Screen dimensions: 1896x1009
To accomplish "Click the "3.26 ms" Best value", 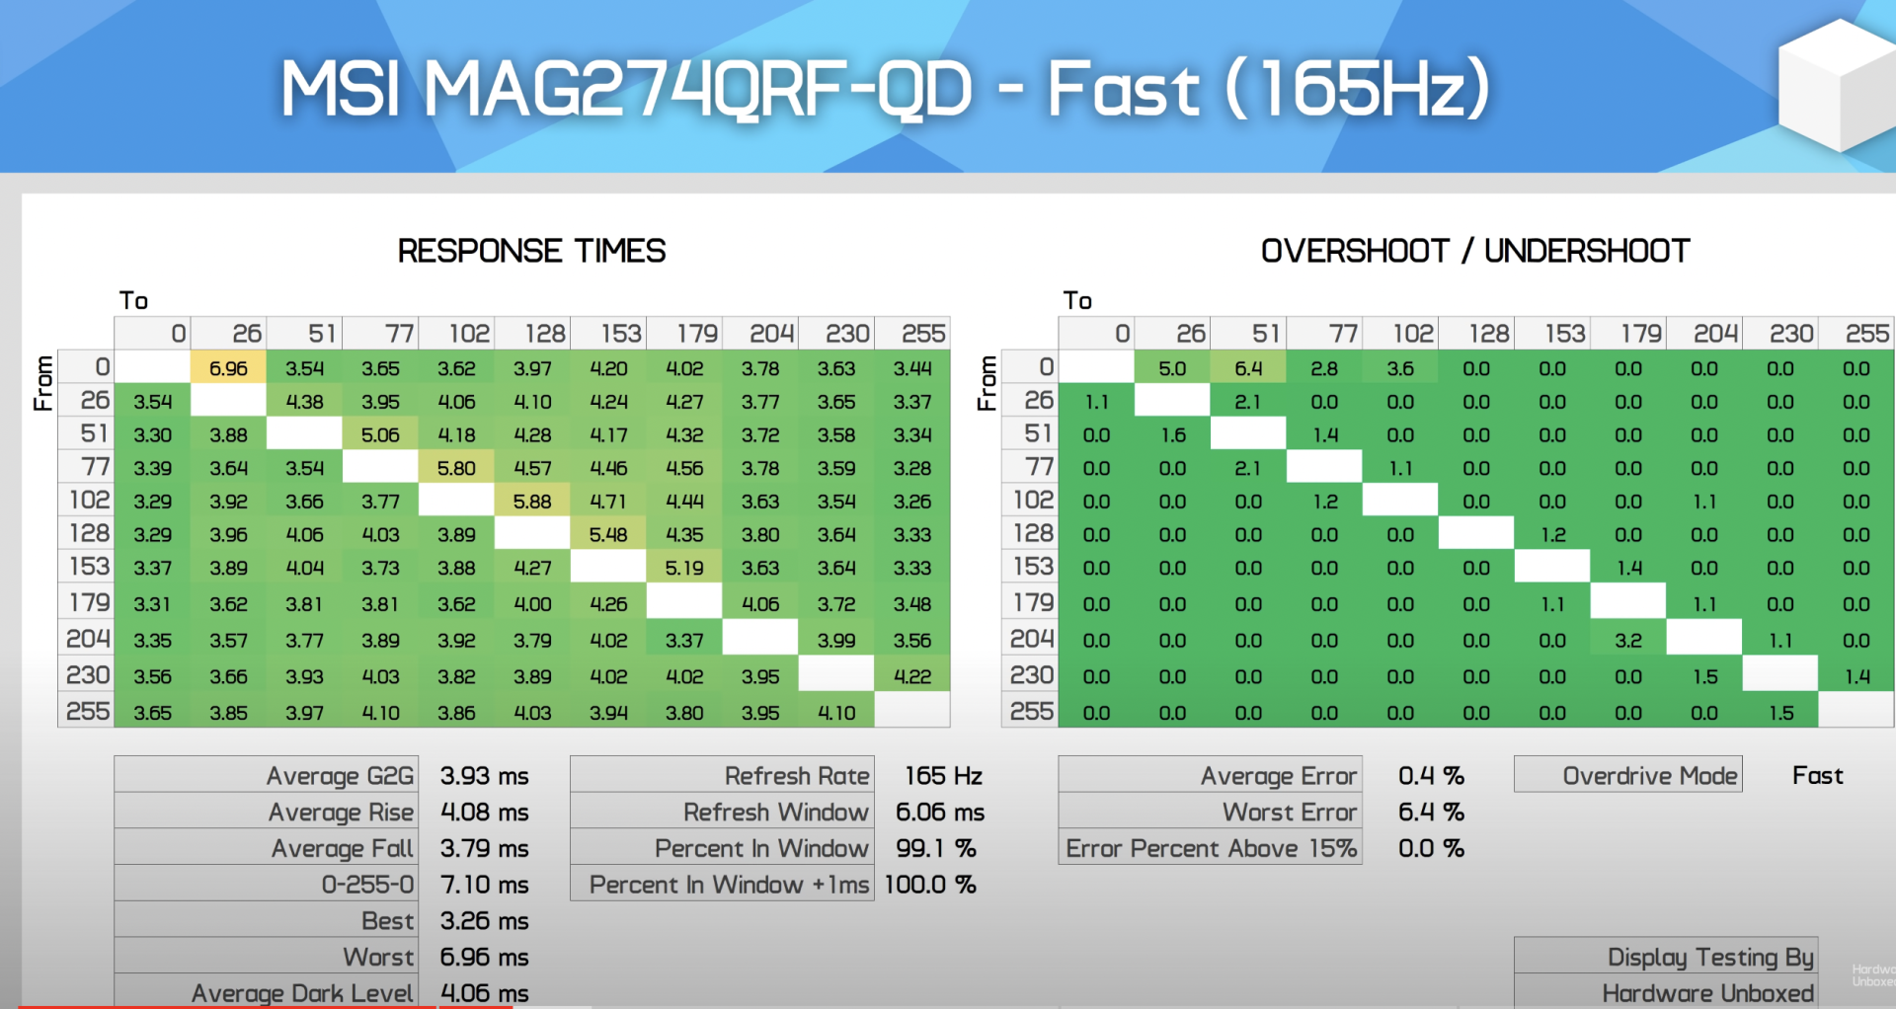I will point(484,921).
